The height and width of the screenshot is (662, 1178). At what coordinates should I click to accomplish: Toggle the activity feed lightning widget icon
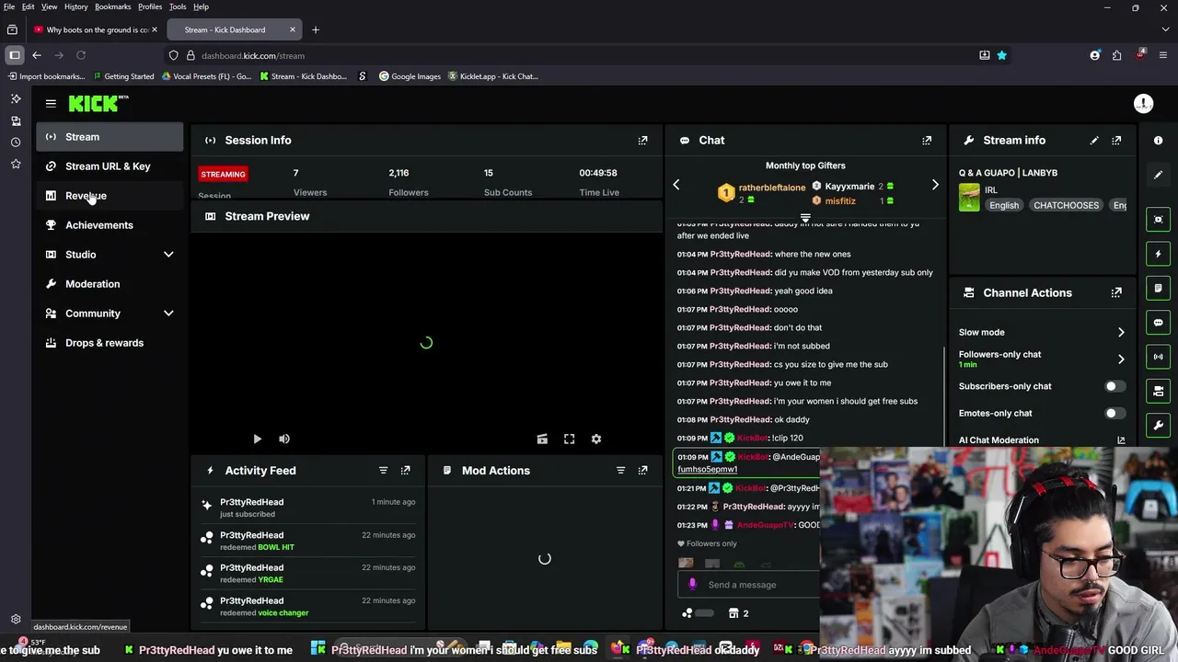[x=1159, y=254]
